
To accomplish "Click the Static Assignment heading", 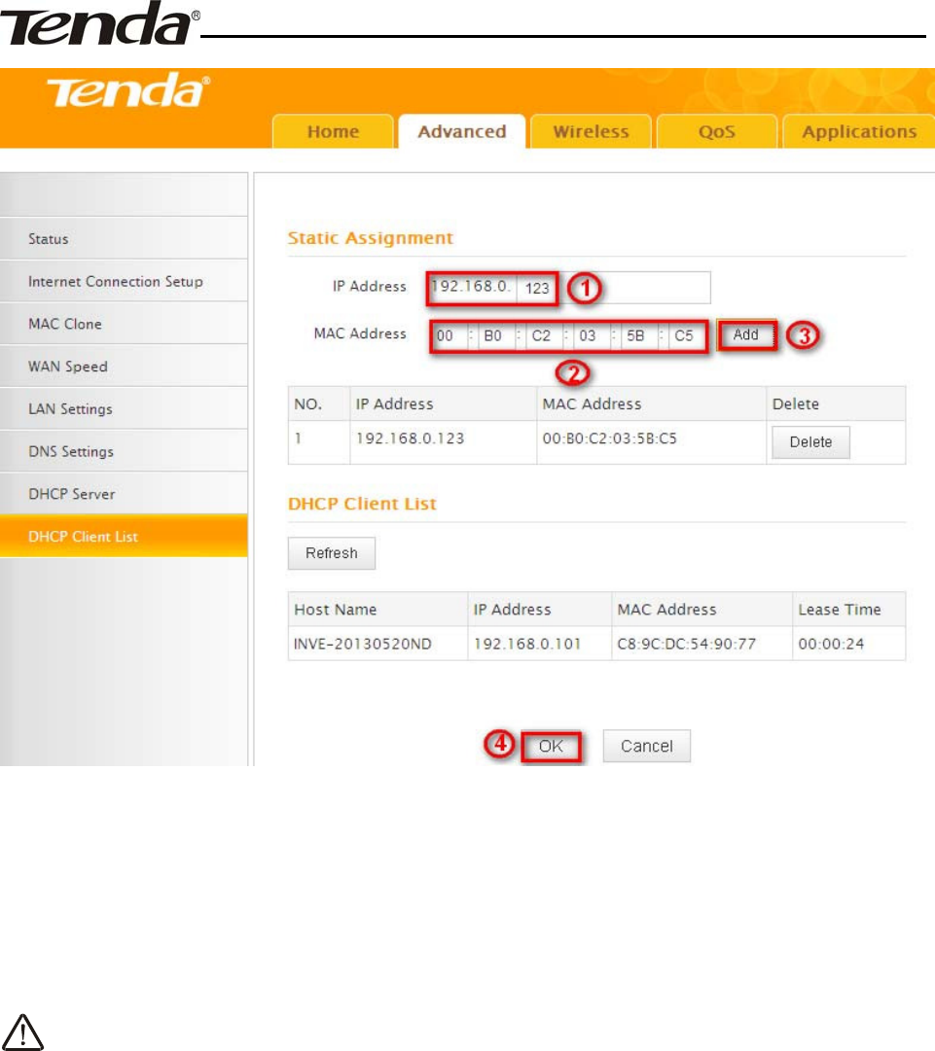I will (x=371, y=238).
